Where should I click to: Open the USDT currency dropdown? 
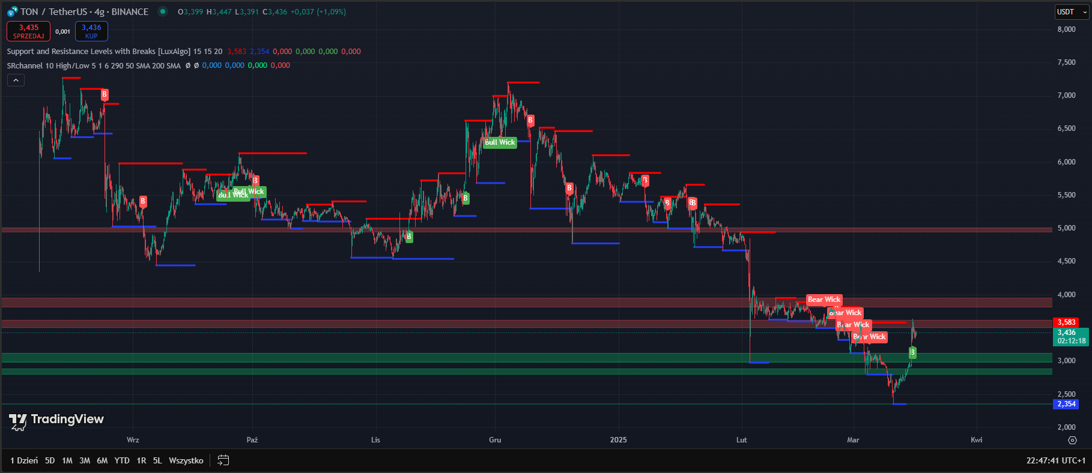1071,12
